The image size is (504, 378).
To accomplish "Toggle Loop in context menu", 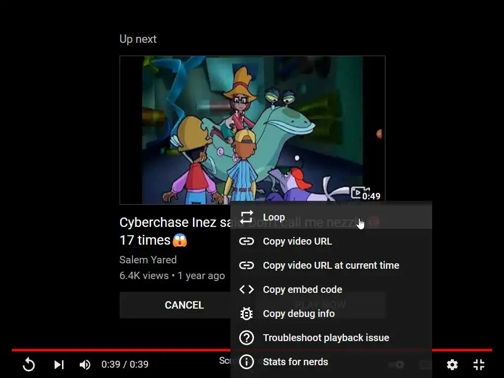I will pyautogui.click(x=331, y=217).
